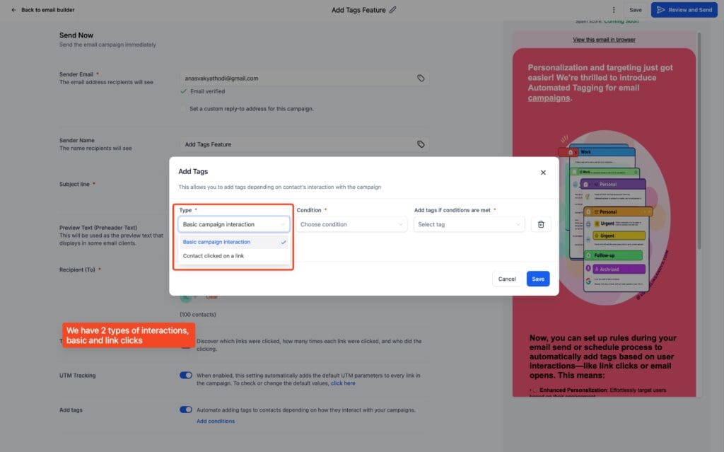
Task: Open the Type dropdown
Action: pos(233,224)
